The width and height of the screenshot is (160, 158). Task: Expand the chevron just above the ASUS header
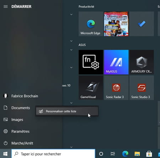tap(71, 41)
